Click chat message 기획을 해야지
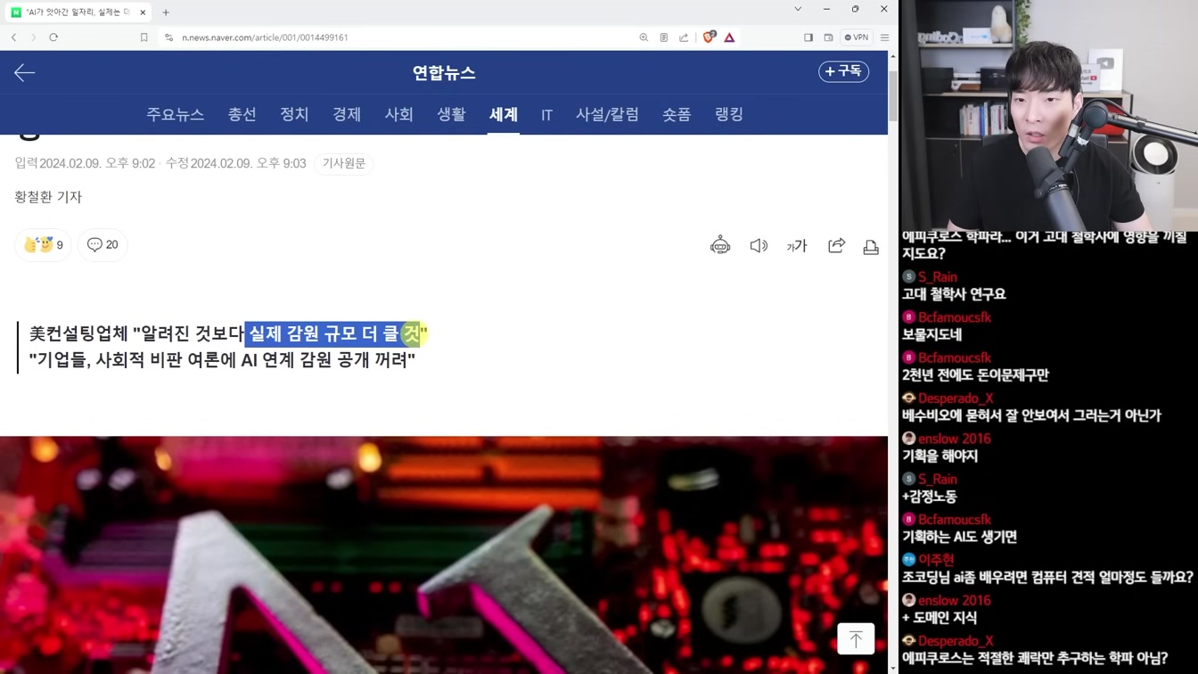The height and width of the screenshot is (674, 1198). tap(940, 456)
